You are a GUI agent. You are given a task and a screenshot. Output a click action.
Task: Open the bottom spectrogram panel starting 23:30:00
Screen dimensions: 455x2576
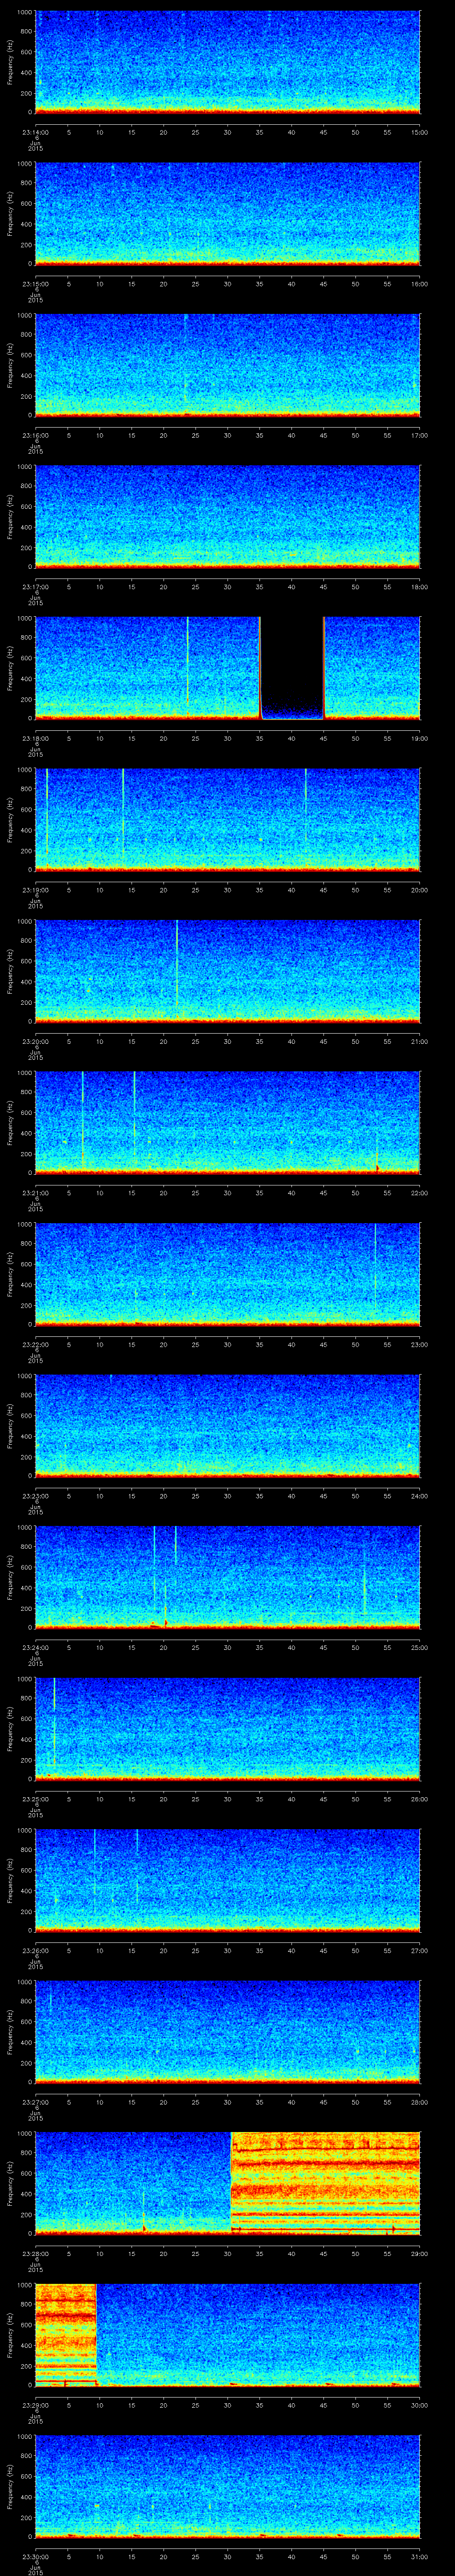(227, 2485)
